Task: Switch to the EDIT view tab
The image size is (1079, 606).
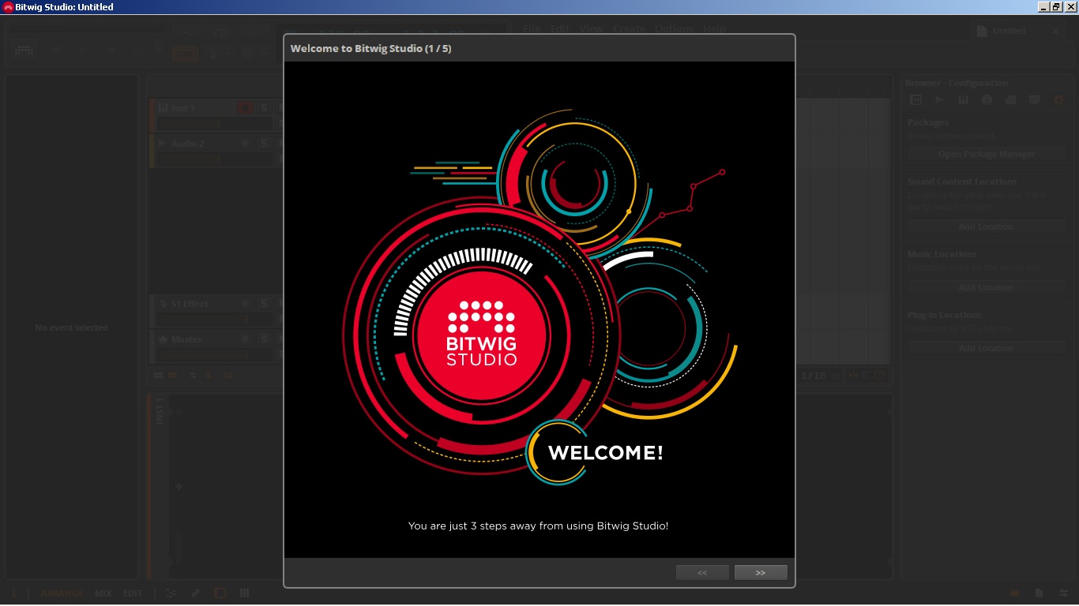Action: point(133,593)
